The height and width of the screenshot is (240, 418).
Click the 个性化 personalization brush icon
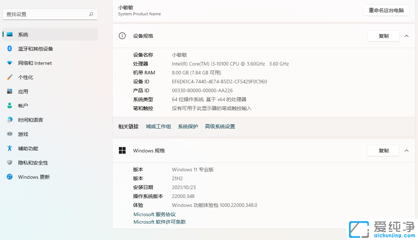(x=10, y=77)
